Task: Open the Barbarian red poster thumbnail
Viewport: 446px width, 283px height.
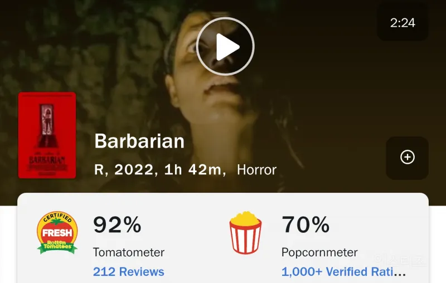Action: 47,135
